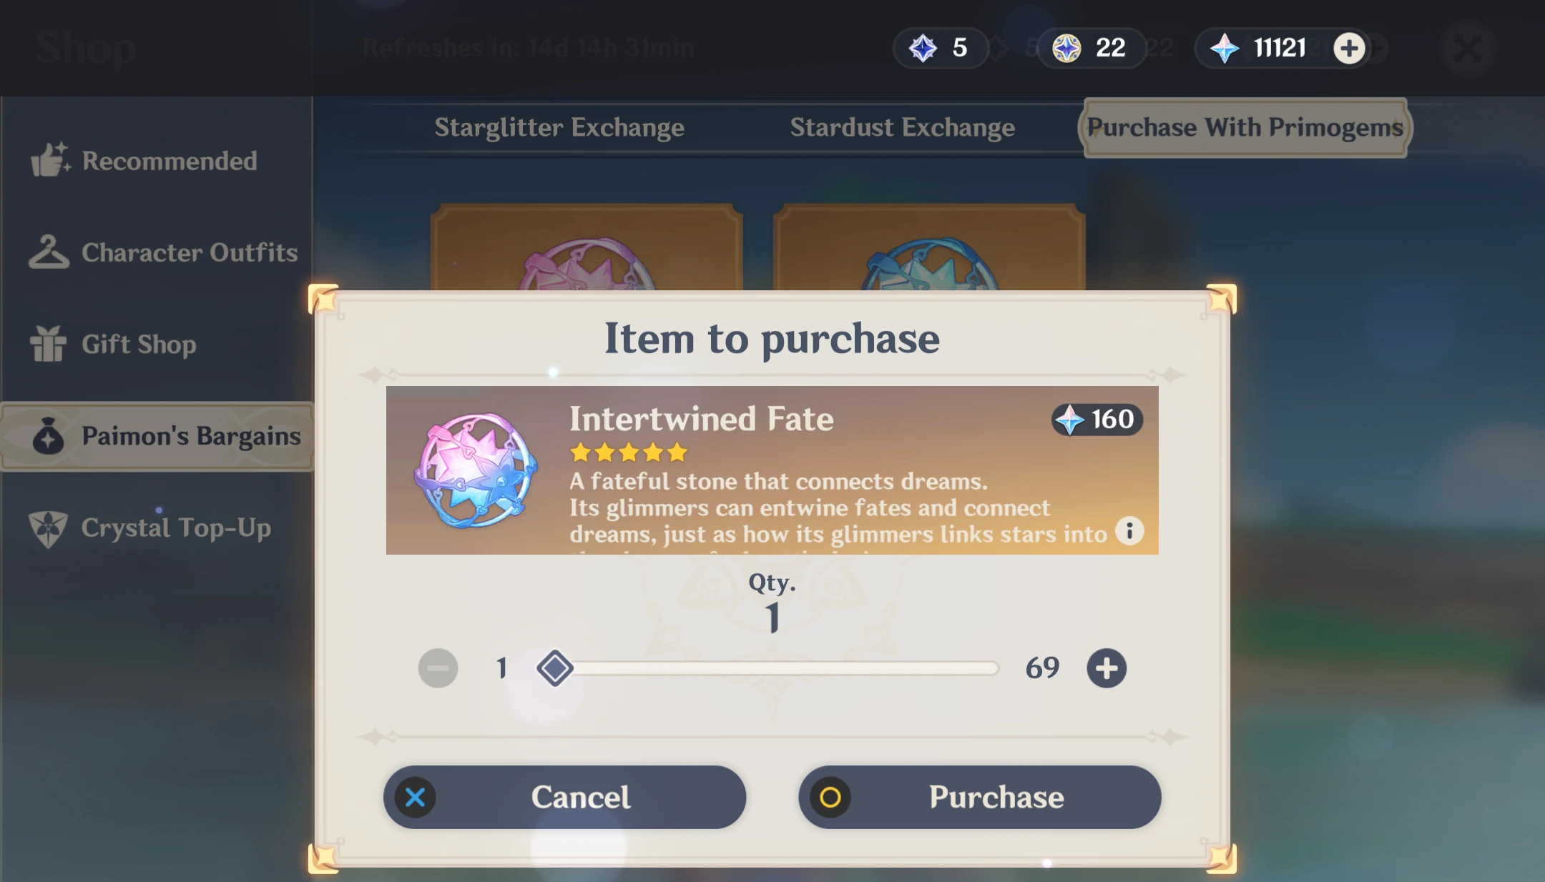Image resolution: width=1545 pixels, height=882 pixels.
Task: Click the Primogem balance icon
Action: pyautogui.click(x=1225, y=48)
